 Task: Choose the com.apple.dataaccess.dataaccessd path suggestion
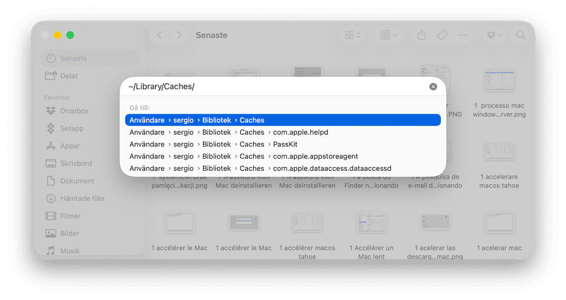[283, 169]
